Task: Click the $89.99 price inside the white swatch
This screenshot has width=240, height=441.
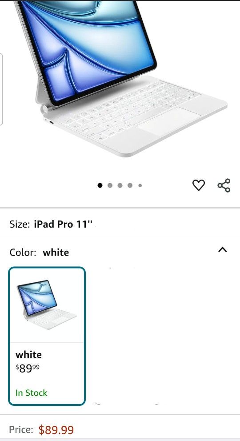Action: click(x=28, y=368)
